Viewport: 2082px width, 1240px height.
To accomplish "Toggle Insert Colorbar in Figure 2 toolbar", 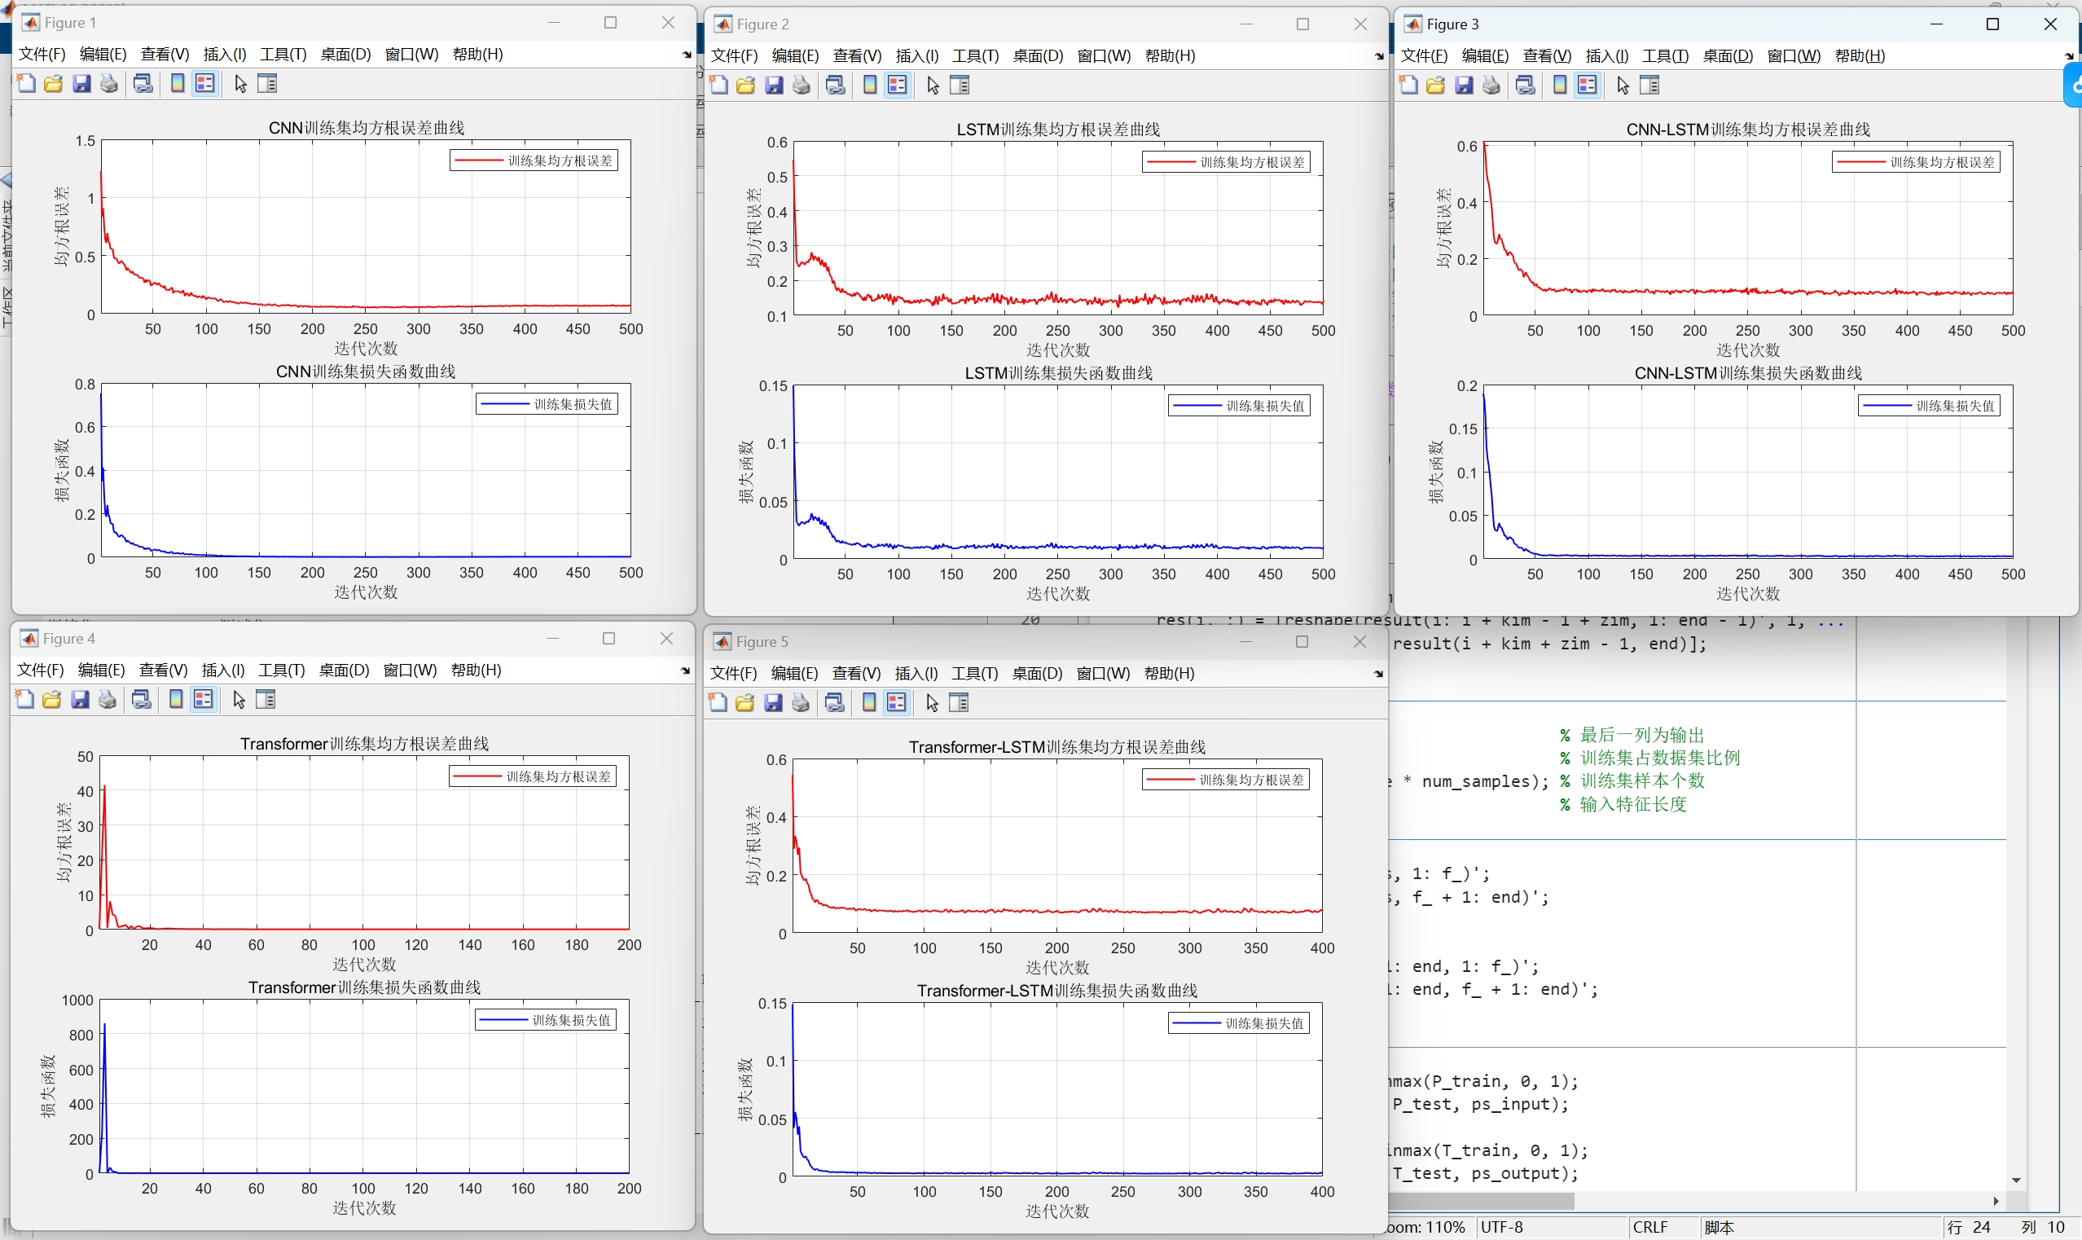I will (870, 86).
